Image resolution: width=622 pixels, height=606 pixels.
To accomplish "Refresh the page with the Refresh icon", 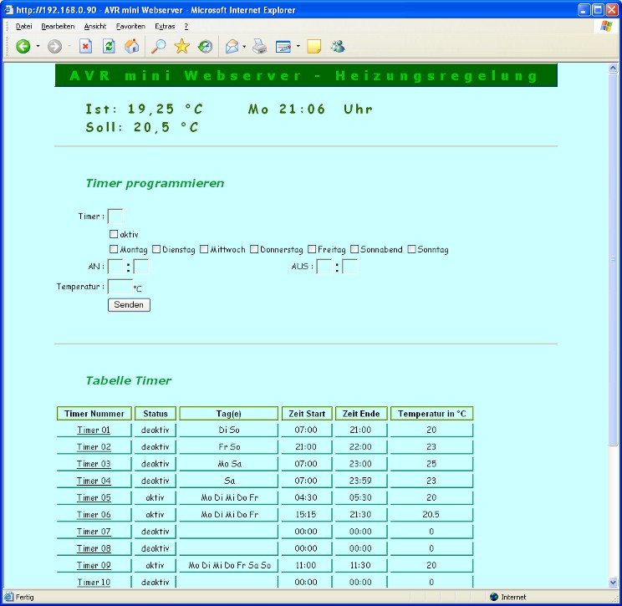I will pyautogui.click(x=109, y=47).
